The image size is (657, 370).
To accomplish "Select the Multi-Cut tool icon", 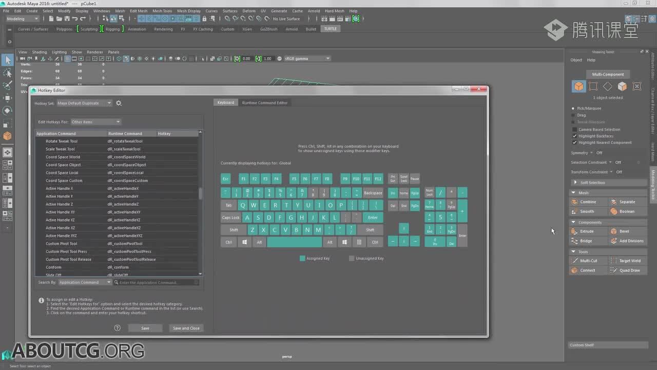I will coord(574,261).
